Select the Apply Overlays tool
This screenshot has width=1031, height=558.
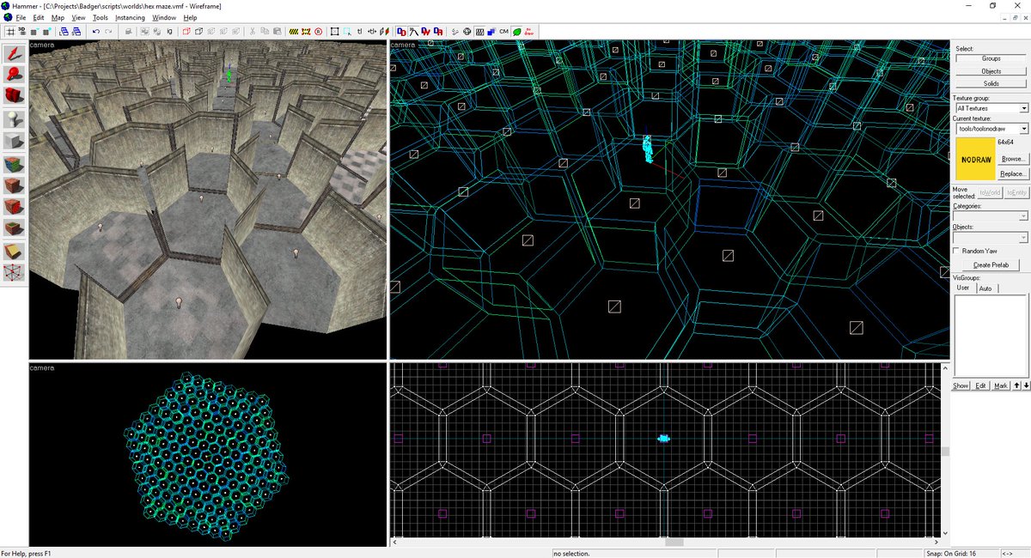[13, 228]
